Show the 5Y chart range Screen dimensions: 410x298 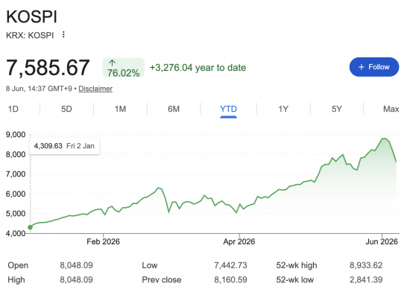337,109
